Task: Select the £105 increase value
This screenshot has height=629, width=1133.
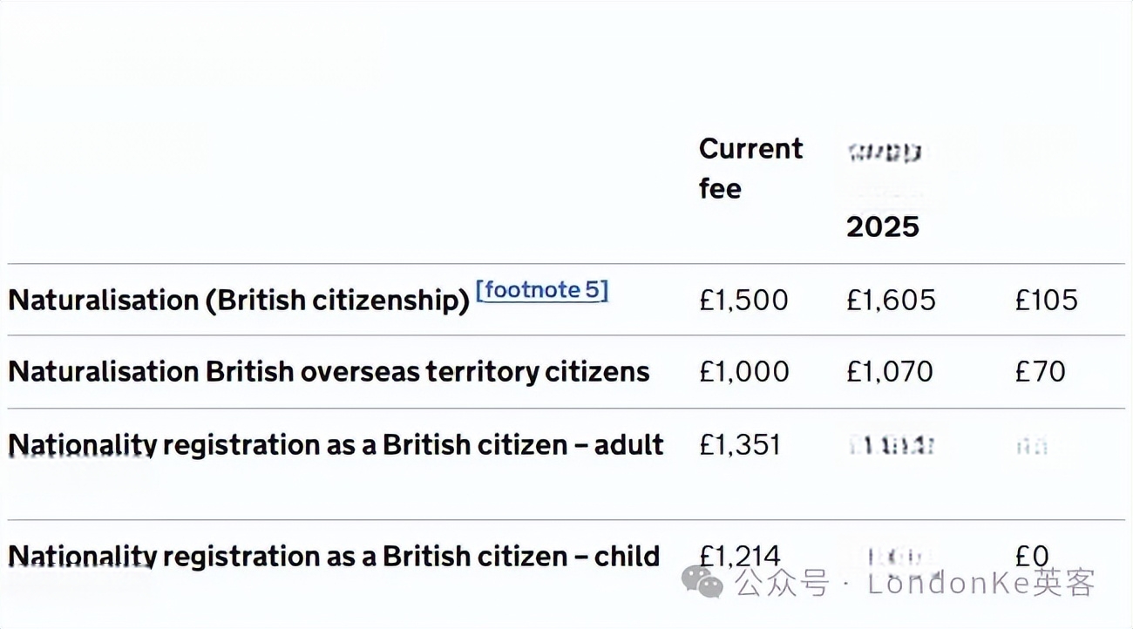Action: point(1046,301)
